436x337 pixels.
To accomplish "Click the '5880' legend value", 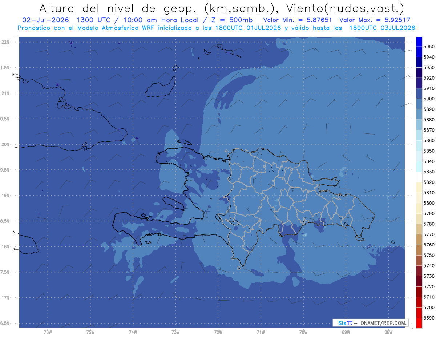I will coord(429,120).
